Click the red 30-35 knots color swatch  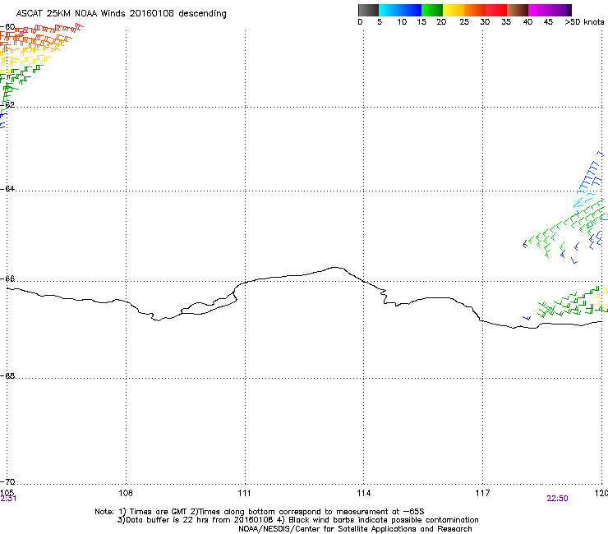pos(496,10)
